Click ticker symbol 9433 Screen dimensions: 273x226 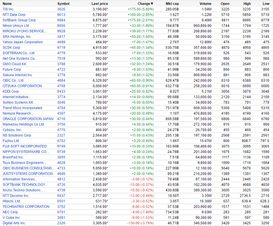point(61,92)
